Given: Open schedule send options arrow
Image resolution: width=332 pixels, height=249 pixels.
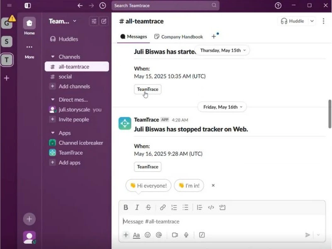Looking at the screenshot, I should (318, 235).
